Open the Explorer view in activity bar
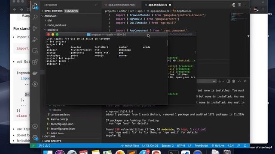The image size is (275, 154). pyautogui.click(x=35, y=6)
